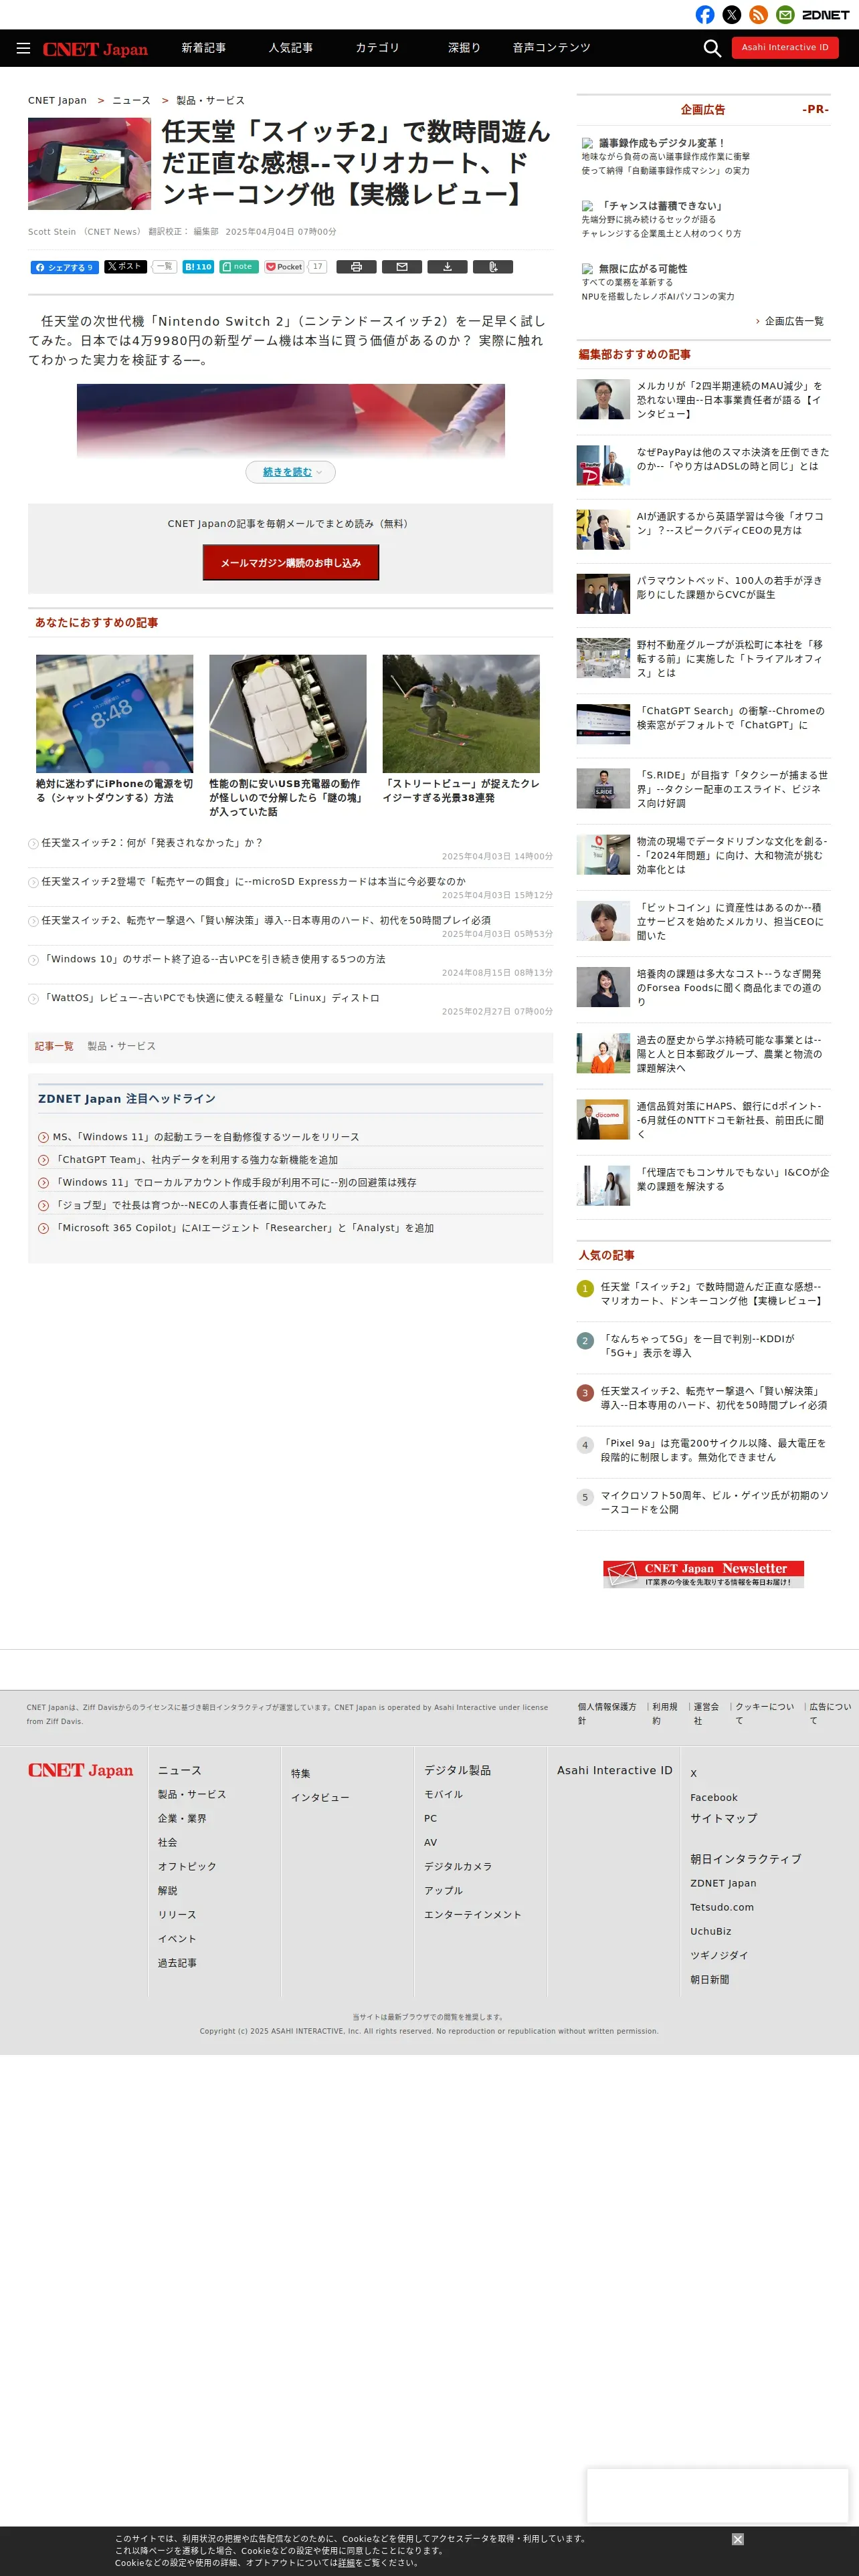The width and height of the screenshot is (859, 2576).
Task: Click the 個人情報保護方針 footer link
Action: (x=607, y=1714)
